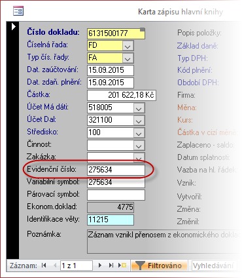
Task: Click the Měna label
Action: (x=187, y=108)
